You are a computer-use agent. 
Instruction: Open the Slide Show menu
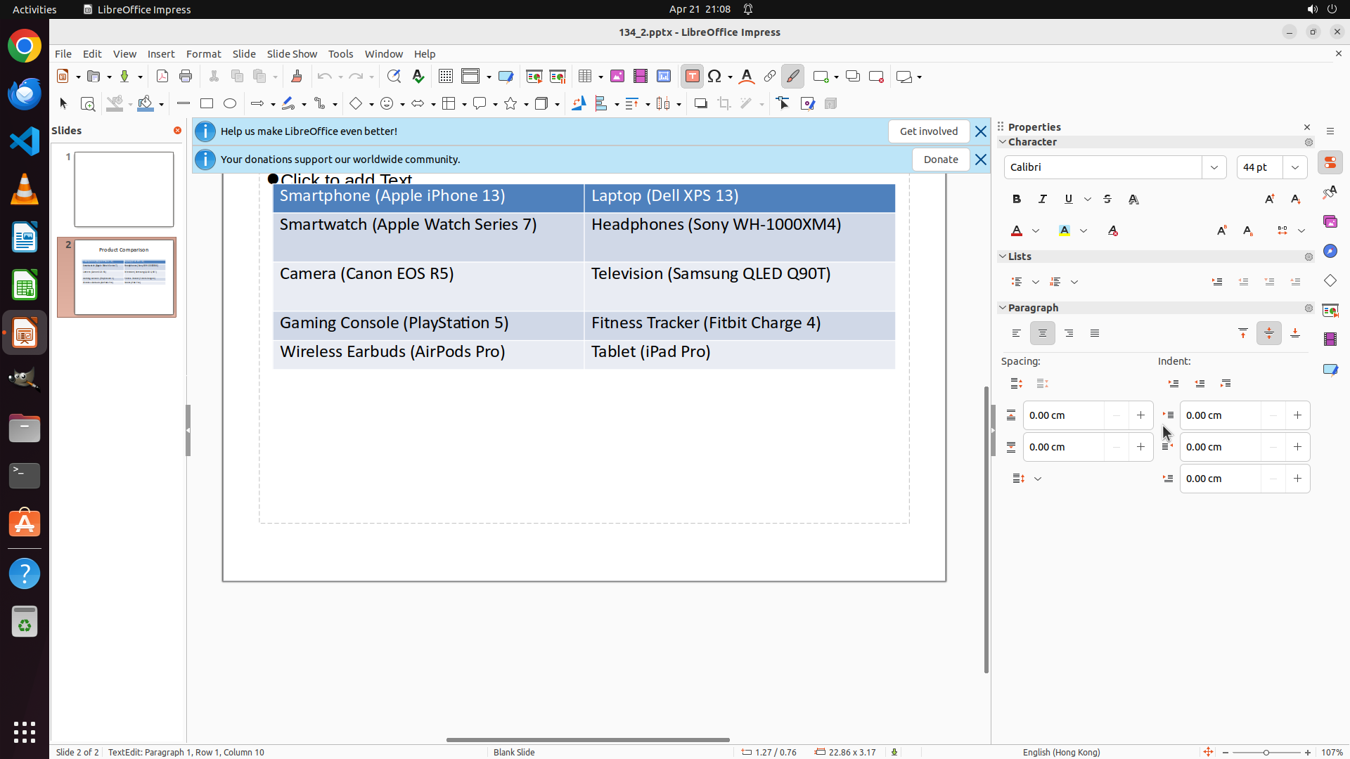(292, 54)
